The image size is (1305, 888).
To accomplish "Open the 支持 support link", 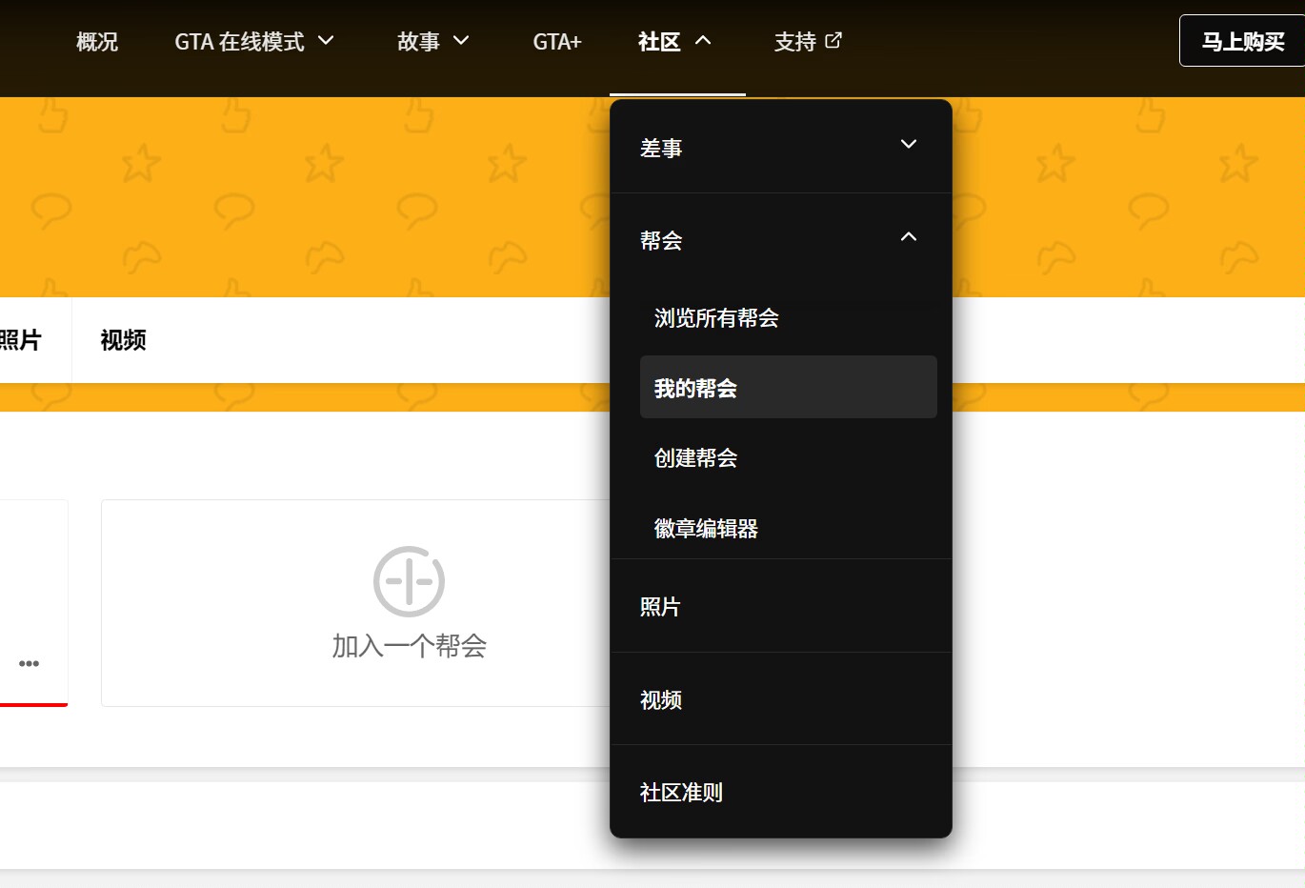I will 808,42.
